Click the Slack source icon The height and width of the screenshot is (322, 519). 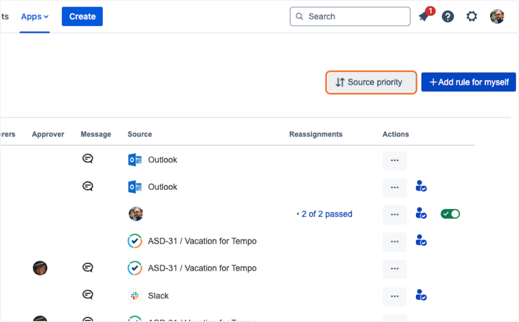(x=135, y=296)
